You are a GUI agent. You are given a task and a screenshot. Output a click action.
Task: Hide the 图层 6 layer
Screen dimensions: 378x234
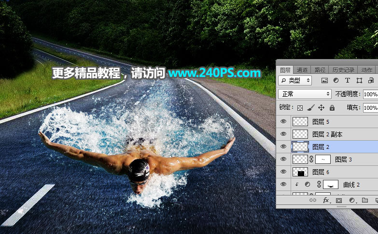click(x=283, y=172)
